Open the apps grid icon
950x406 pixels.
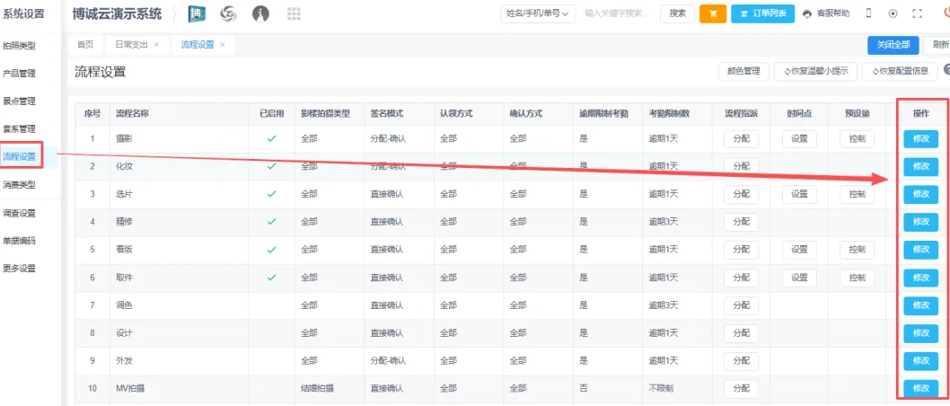tap(294, 13)
